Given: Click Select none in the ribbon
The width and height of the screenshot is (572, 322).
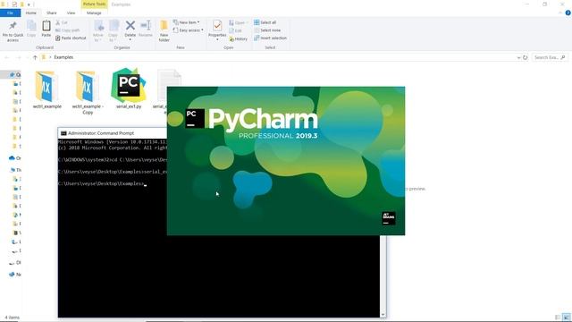Looking at the screenshot, I should pyautogui.click(x=267, y=30).
